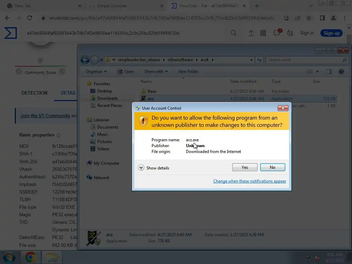Click Chrome share page icon
The image size is (352, 264).
(x=298, y=18)
